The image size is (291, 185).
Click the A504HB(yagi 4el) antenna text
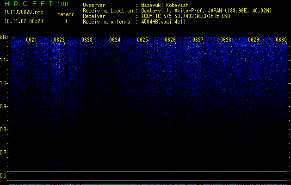[x=163, y=22]
